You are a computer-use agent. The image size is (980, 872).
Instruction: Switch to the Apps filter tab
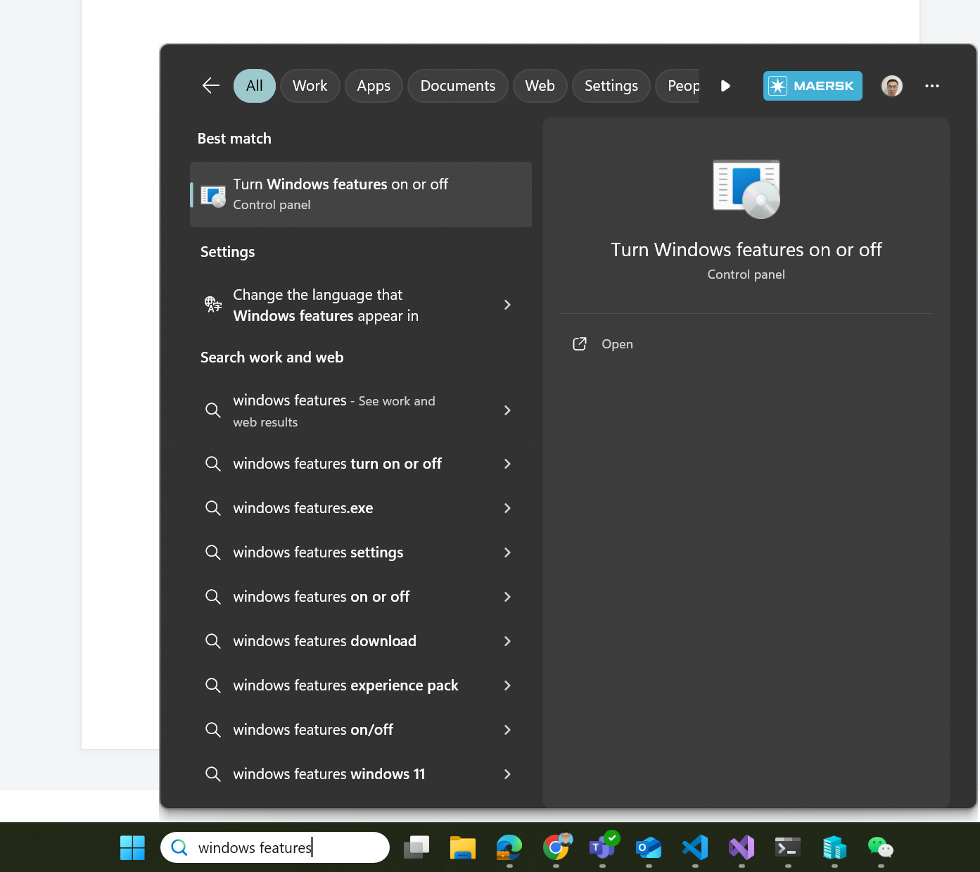(x=373, y=86)
